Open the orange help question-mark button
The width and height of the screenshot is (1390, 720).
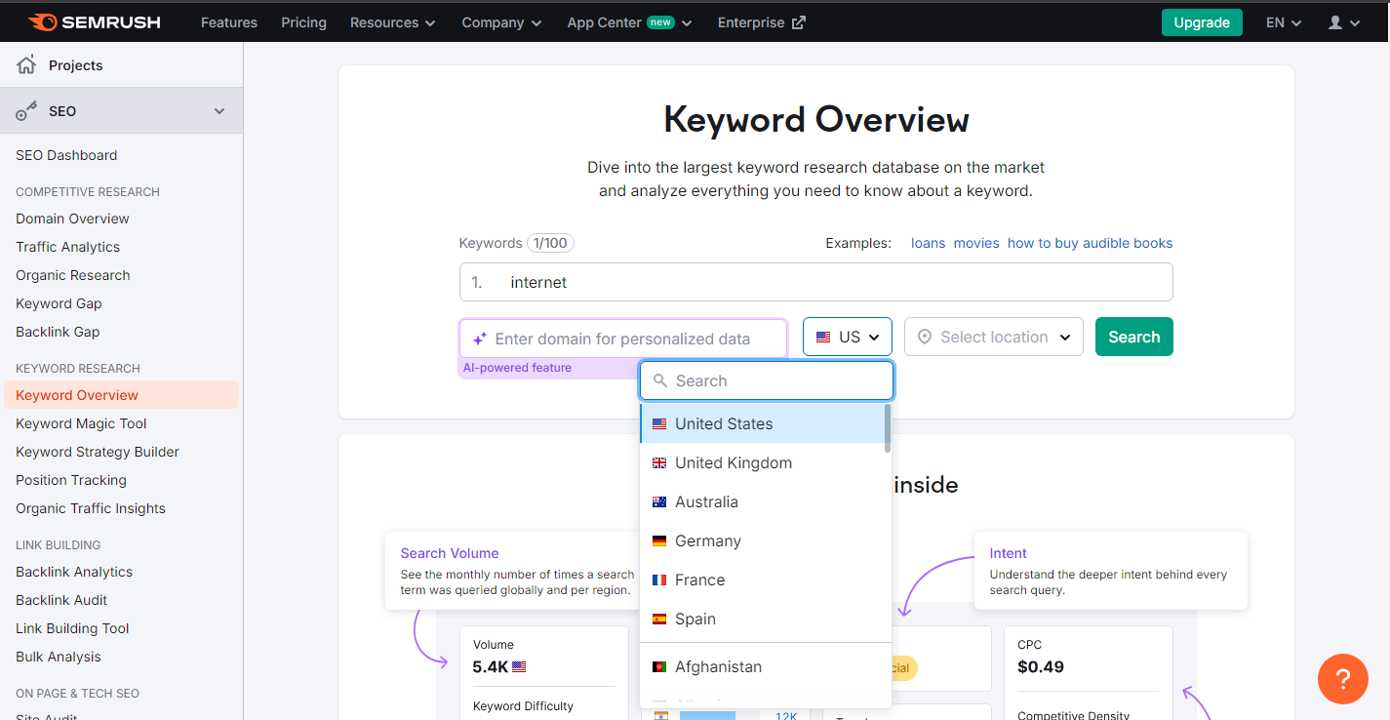pos(1342,678)
